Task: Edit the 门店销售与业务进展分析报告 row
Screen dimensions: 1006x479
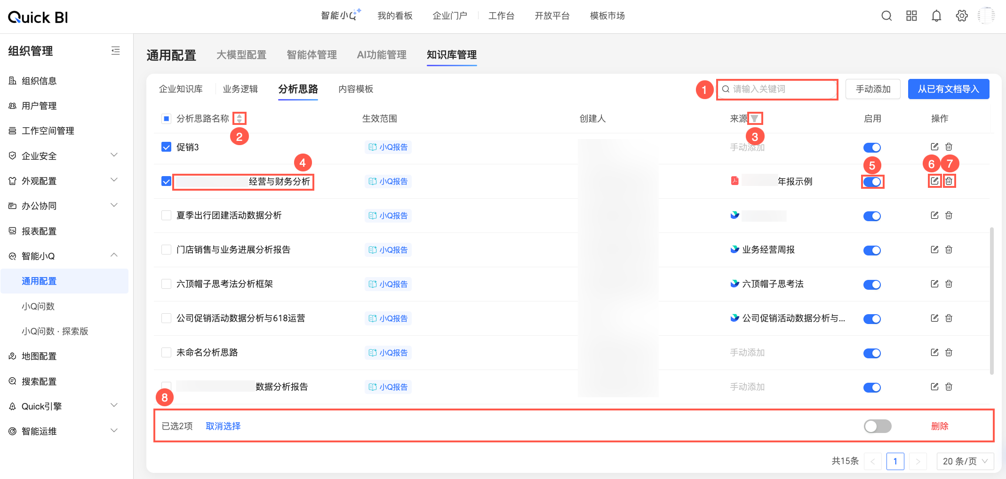Action: tap(934, 249)
